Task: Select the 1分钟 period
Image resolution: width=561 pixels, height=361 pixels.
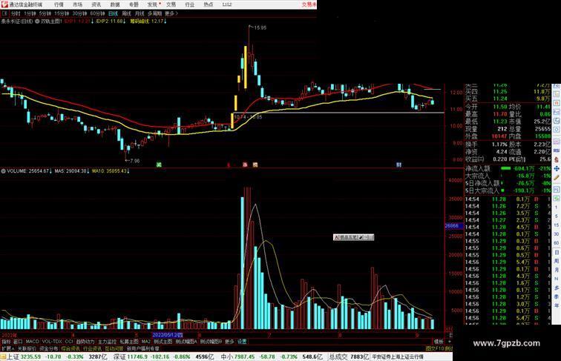Action: tap(30, 13)
